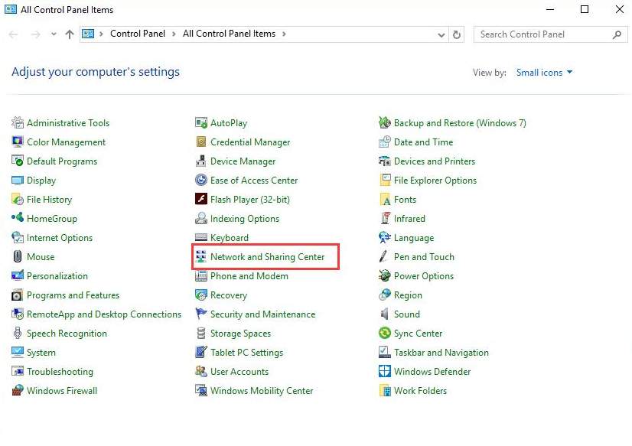Screen dimensions: 632x446
Task: Open the Fonts link
Action: click(405, 200)
